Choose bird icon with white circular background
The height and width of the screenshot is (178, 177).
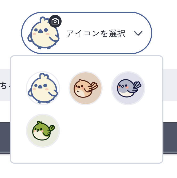(x=43, y=88)
